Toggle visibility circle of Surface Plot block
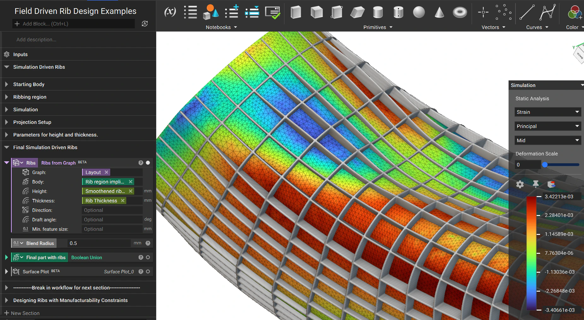This screenshot has width=584, height=320. (x=148, y=271)
